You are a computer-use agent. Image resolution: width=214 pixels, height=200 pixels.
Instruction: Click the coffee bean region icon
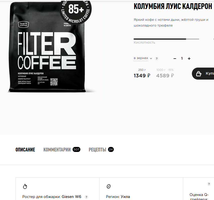click(x=109, y=186)
